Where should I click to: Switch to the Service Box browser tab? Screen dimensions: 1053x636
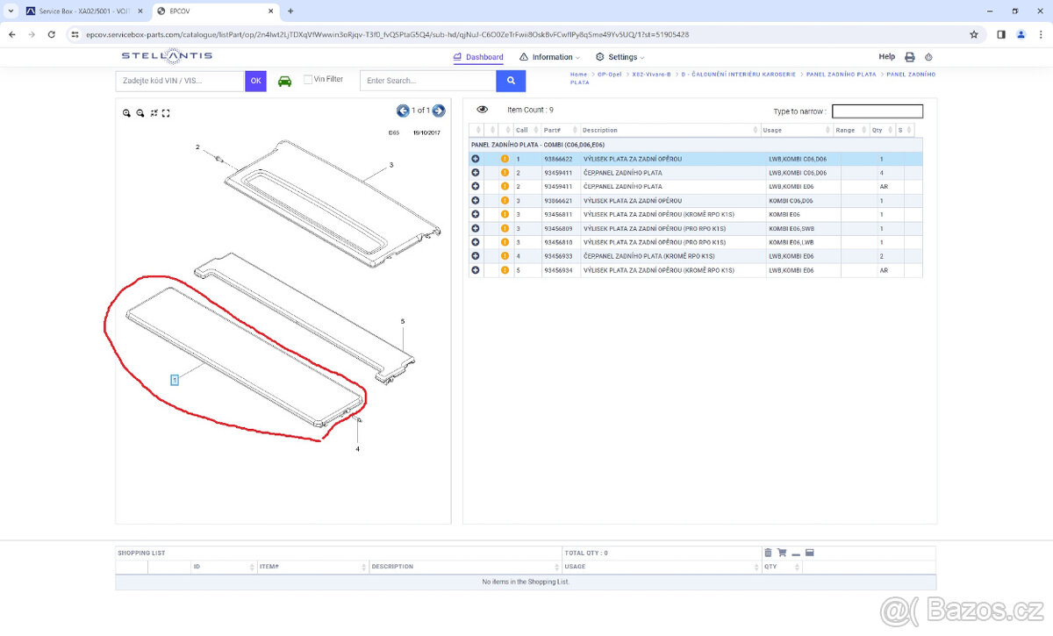78,11
